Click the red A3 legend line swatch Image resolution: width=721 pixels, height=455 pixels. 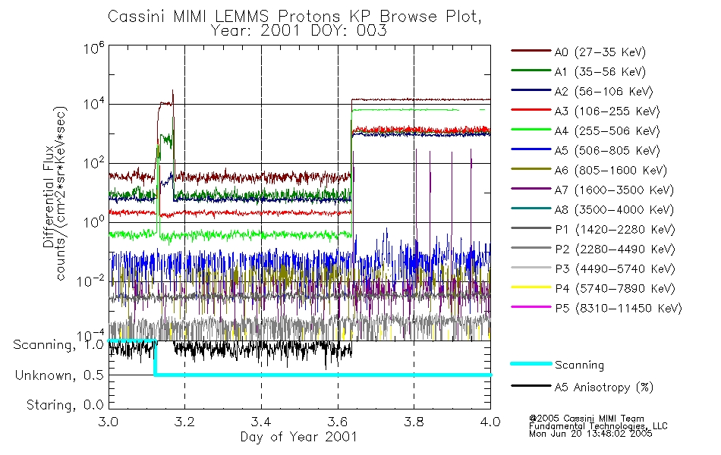click(531, 110)
